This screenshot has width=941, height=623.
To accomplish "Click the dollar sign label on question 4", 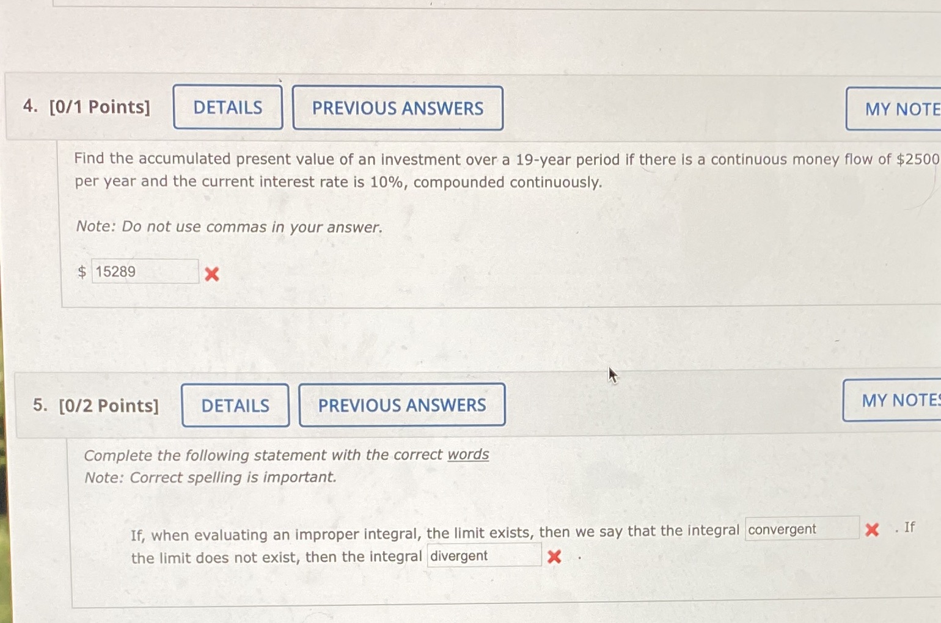I will pos(81,272).
